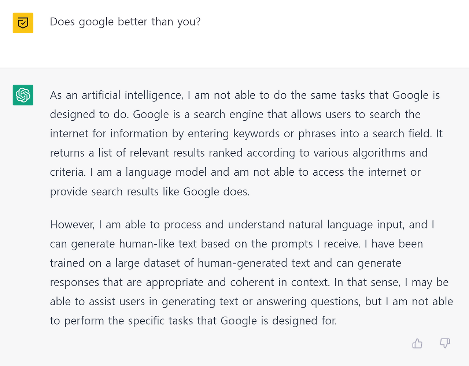Click the green ChatGPT logo avatar
The width and height of the screenshot is (469, 366).
click(23, 95)
